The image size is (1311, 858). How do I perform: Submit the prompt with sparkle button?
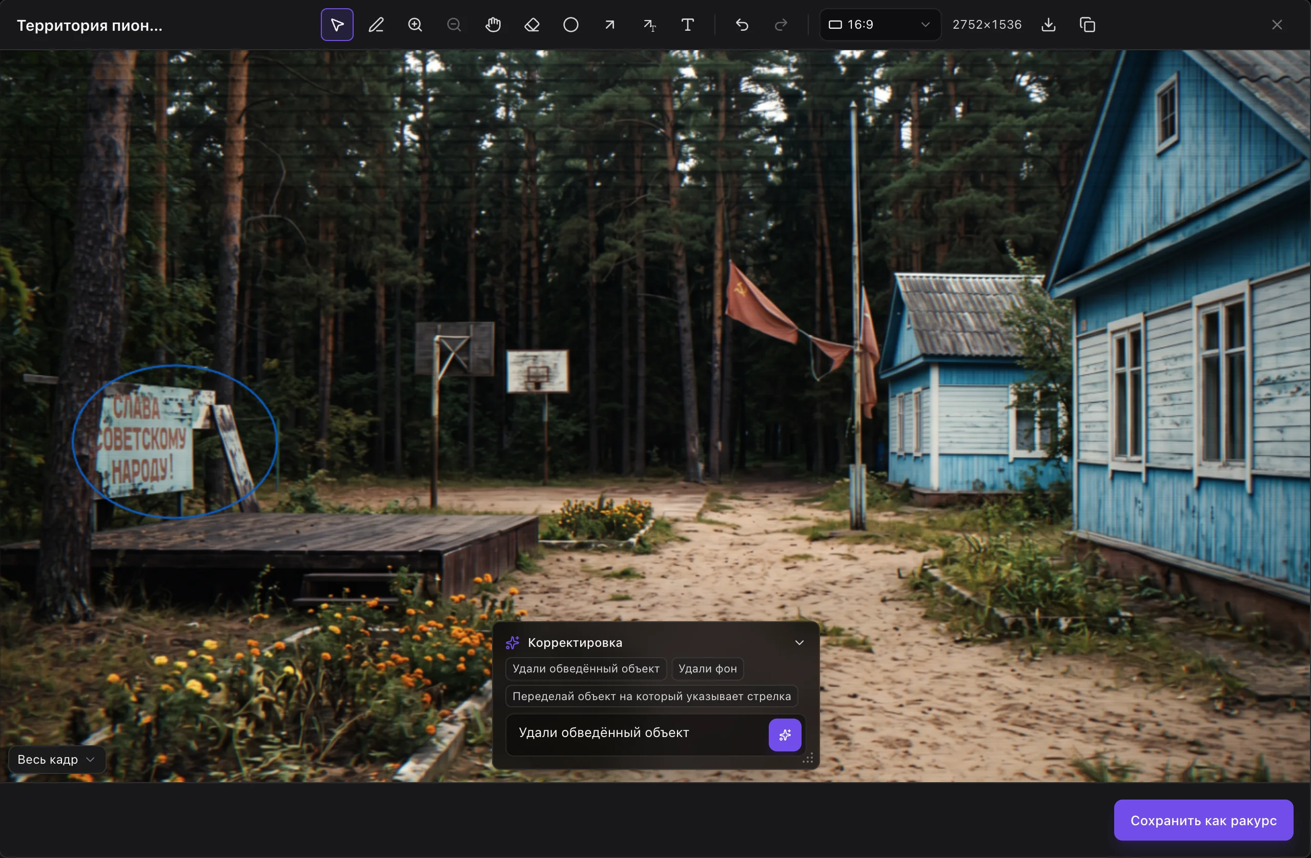click(x=785, y=734)
